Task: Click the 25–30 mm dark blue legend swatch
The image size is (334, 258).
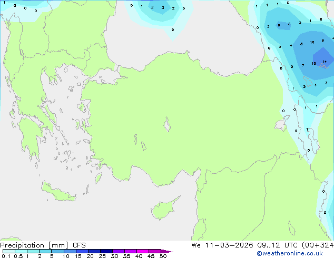Action: (x=106, y=251)
